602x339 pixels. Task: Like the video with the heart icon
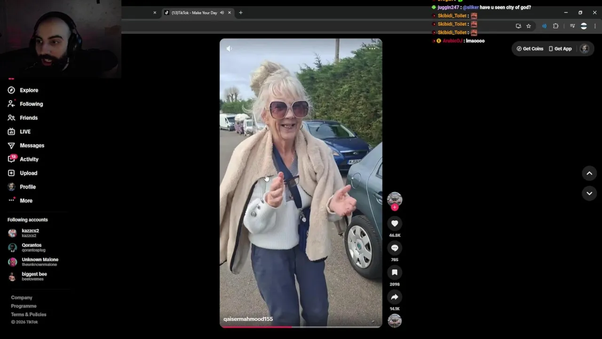(x=395, y=224)
